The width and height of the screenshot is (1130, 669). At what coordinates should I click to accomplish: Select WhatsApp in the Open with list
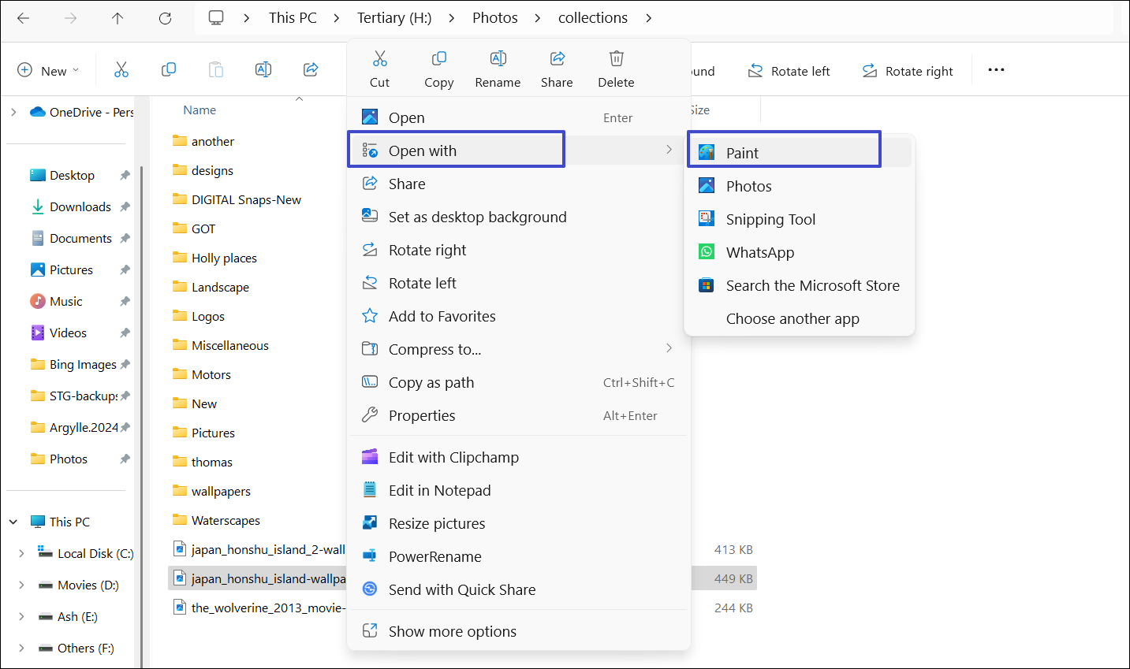[759, 252]
